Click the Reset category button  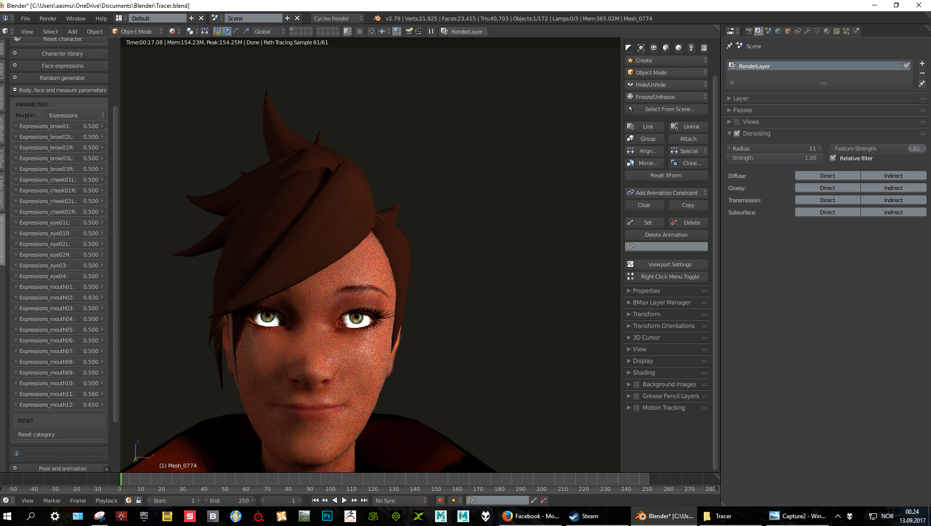(58, 434)
